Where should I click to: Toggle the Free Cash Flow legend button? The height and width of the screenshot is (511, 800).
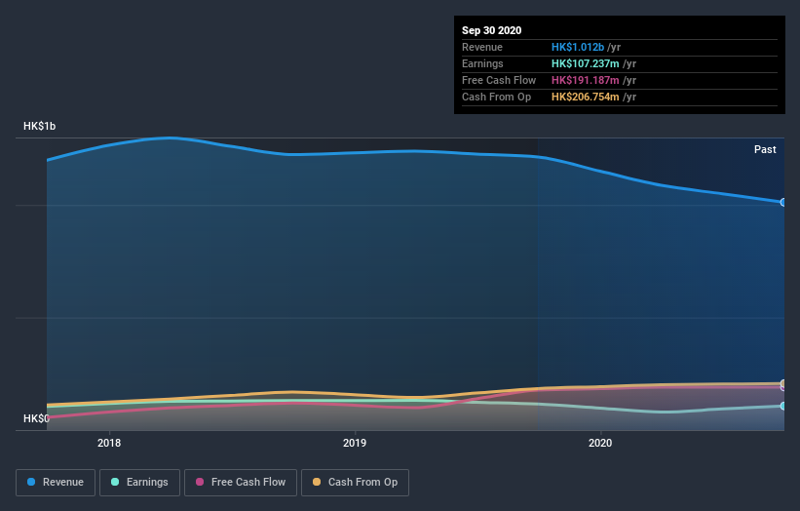[x=241, y=483]
